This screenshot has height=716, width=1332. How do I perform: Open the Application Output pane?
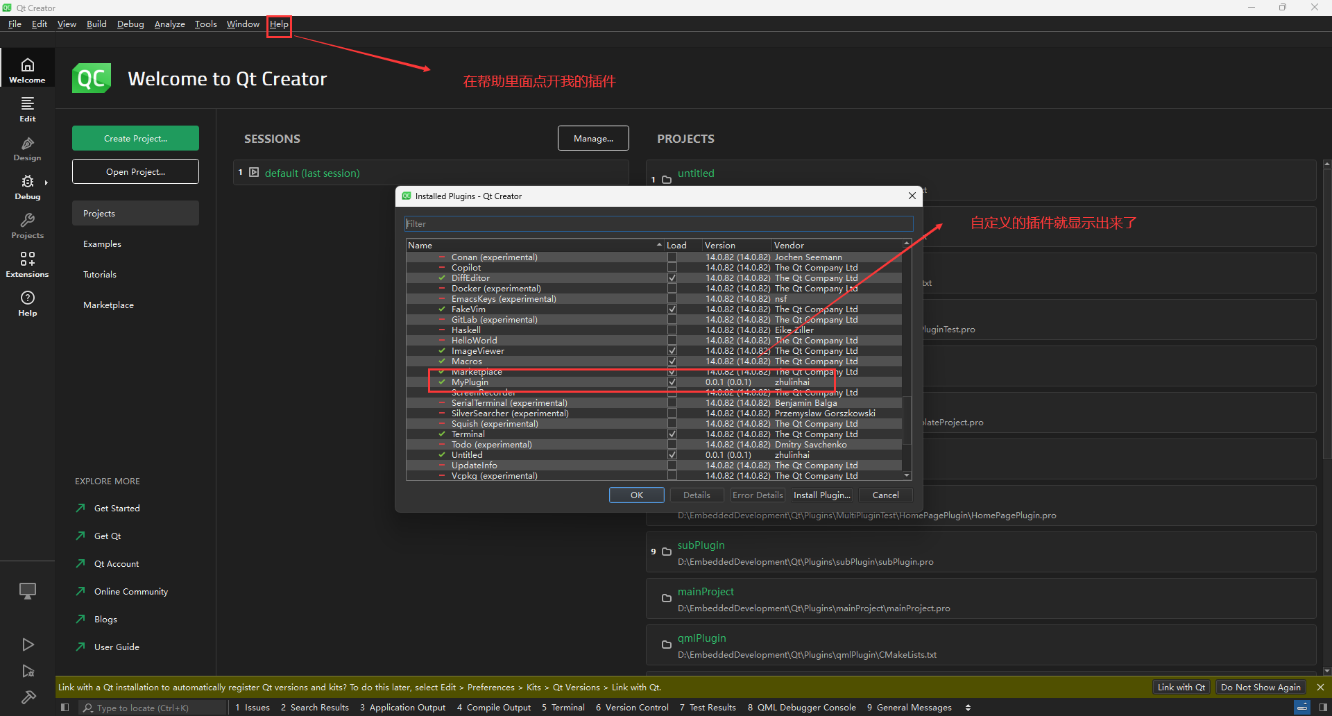[x=402, y=707]
